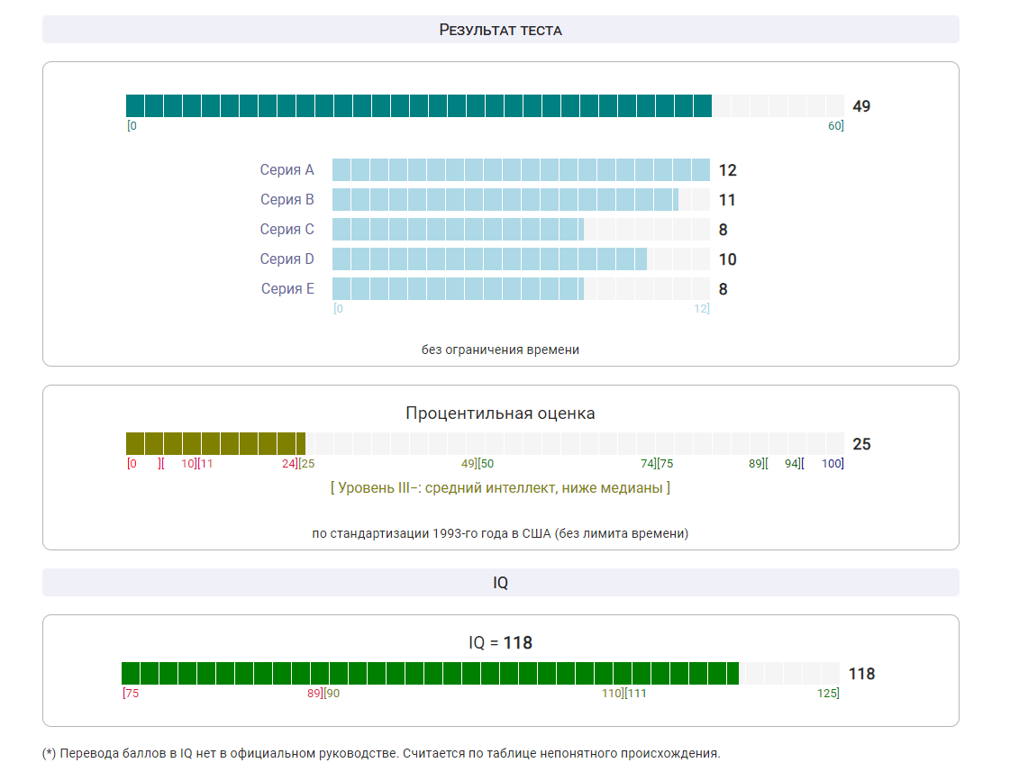Viewport: 1010px width, 772px height.
Task: Click the 'без ограничения времени' caption
Action: click(500, 350)
